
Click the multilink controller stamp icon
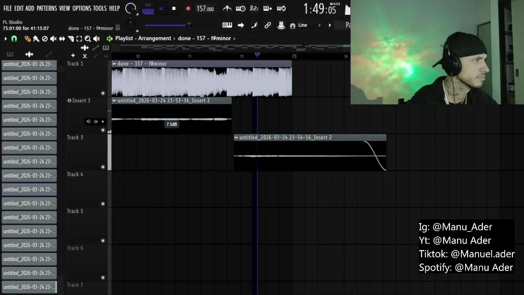point(281,25)
